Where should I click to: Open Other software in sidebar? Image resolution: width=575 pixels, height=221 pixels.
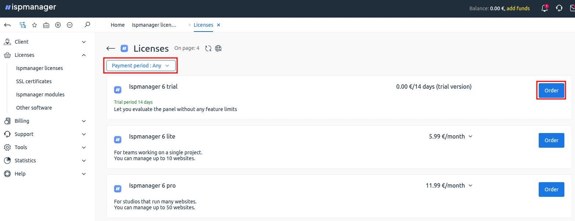[x=34, y=108]
